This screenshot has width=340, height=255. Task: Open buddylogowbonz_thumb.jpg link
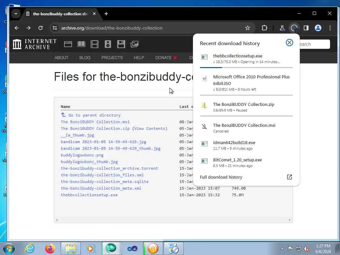pyautogui.click(x=89, y=162)
